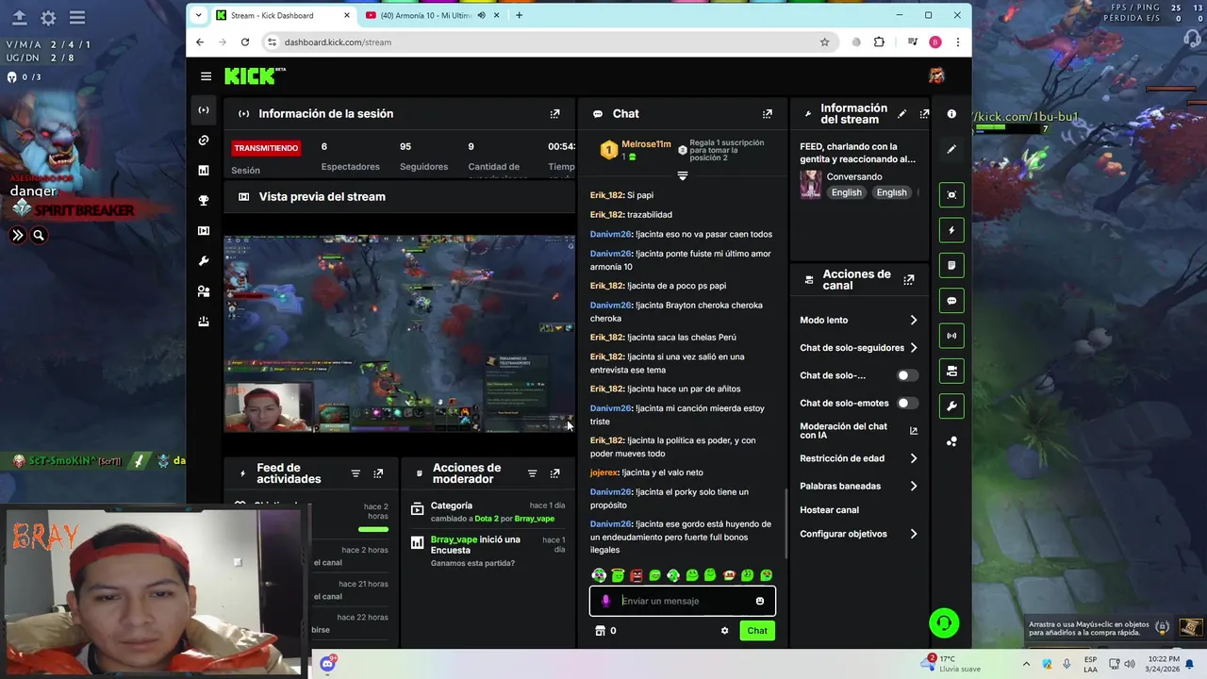Screen dimensions: 1207x679
Task: Bookmark this page with star icon
Action: pos(824,42)
